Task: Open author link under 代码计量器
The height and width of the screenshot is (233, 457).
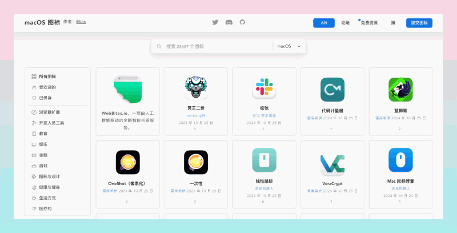Action: [x=315, y=118]
